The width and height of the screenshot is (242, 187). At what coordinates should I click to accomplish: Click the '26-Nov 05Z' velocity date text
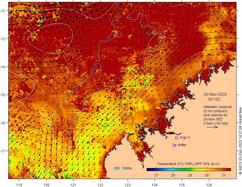(x=213, y=119)
